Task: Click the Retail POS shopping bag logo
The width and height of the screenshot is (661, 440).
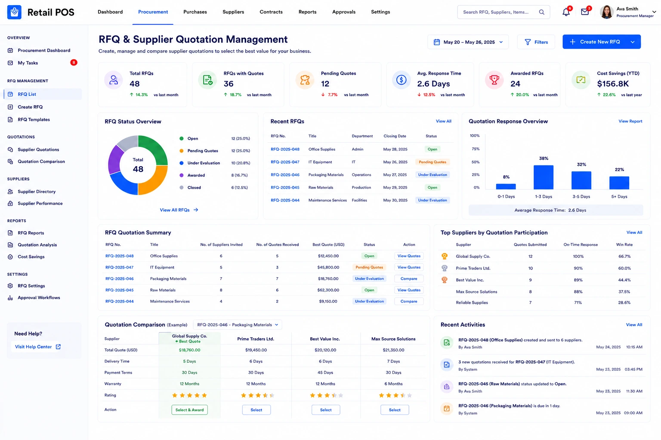Action: pyautogui.click(x=14, y=12)
